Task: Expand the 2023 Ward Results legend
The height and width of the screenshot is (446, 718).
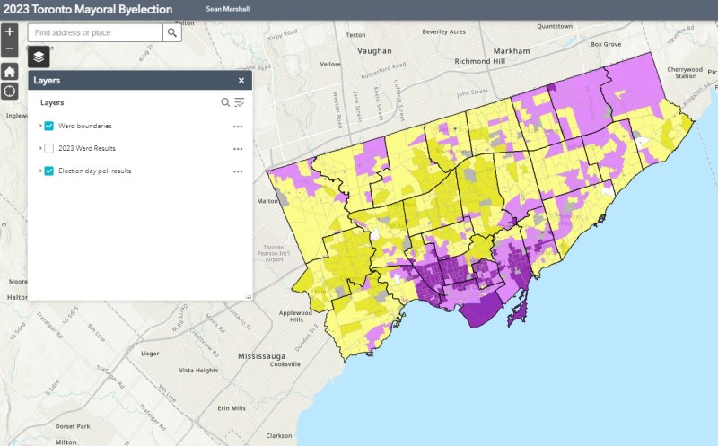Action: tap(39, 148)
